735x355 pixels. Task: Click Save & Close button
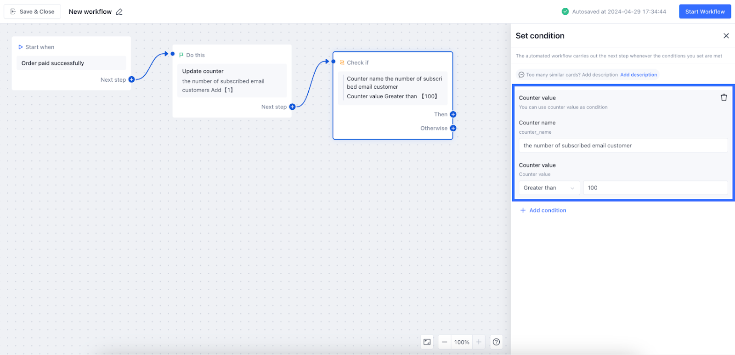point(32,12)
